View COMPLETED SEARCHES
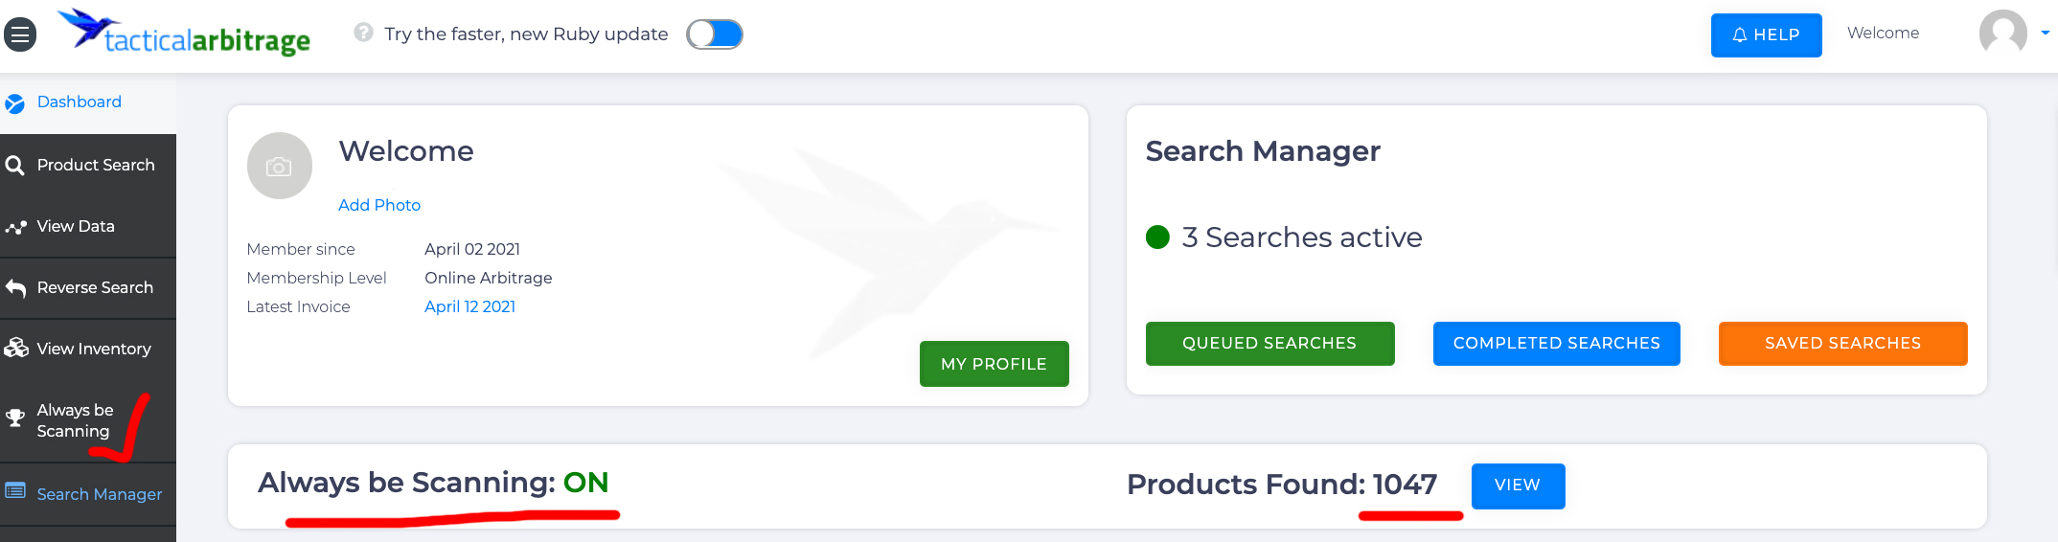 coord(1556,343)
